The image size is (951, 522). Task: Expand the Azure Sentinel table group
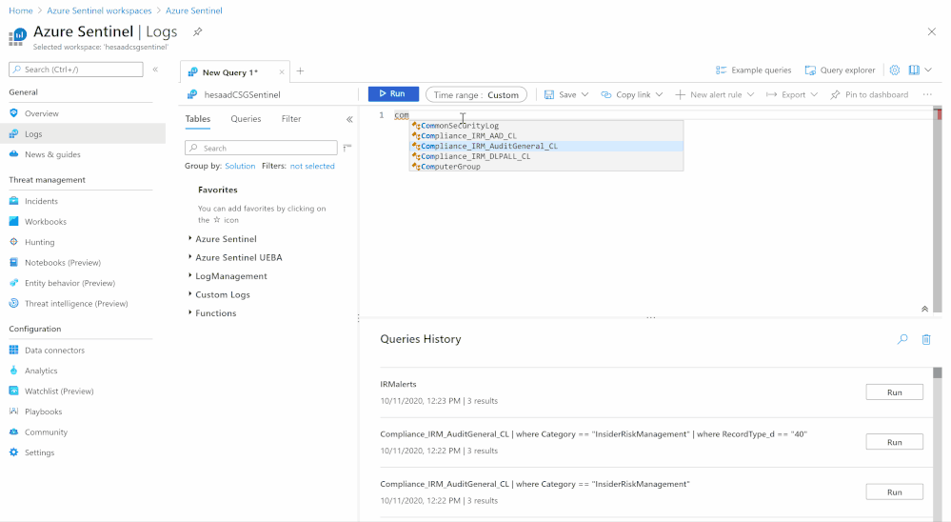226,239
